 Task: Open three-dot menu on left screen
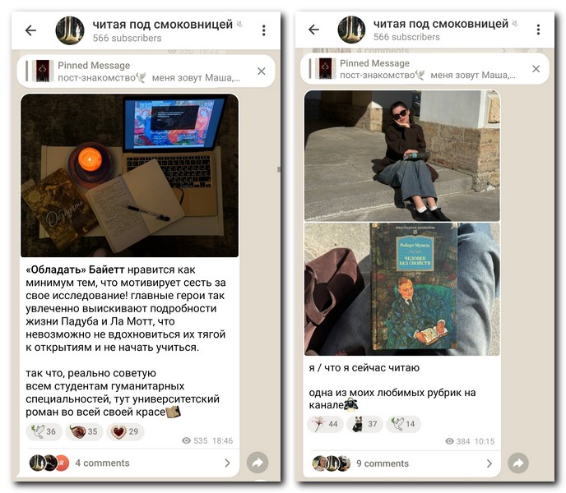pyautogui.click(x=264, y=30)
